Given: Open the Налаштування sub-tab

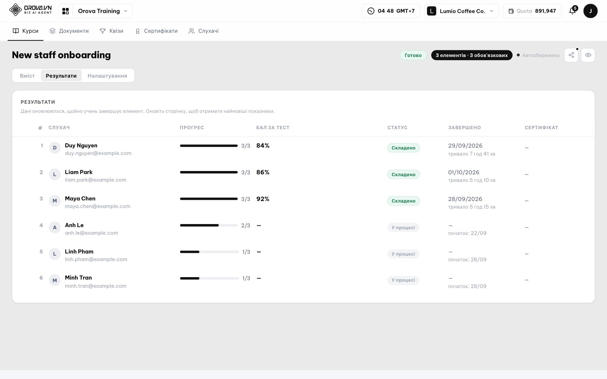Looking at the screenshot, I should [107, 75].
